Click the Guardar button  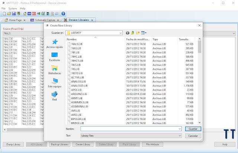[x=193, y=129]
